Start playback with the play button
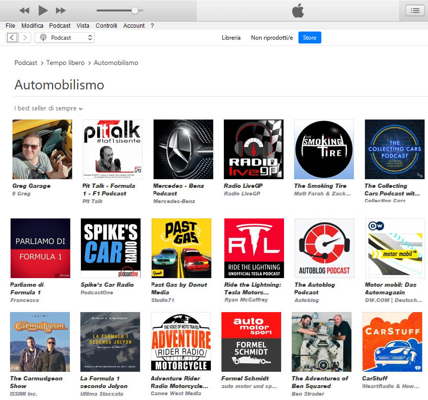The width and height of the screenshot is (428, 400). point(43,11)
